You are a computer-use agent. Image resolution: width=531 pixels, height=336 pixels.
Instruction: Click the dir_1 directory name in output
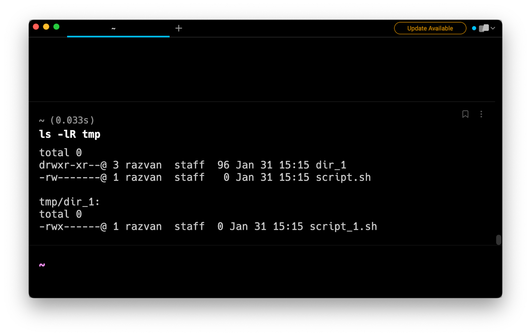tap(331, 165)
